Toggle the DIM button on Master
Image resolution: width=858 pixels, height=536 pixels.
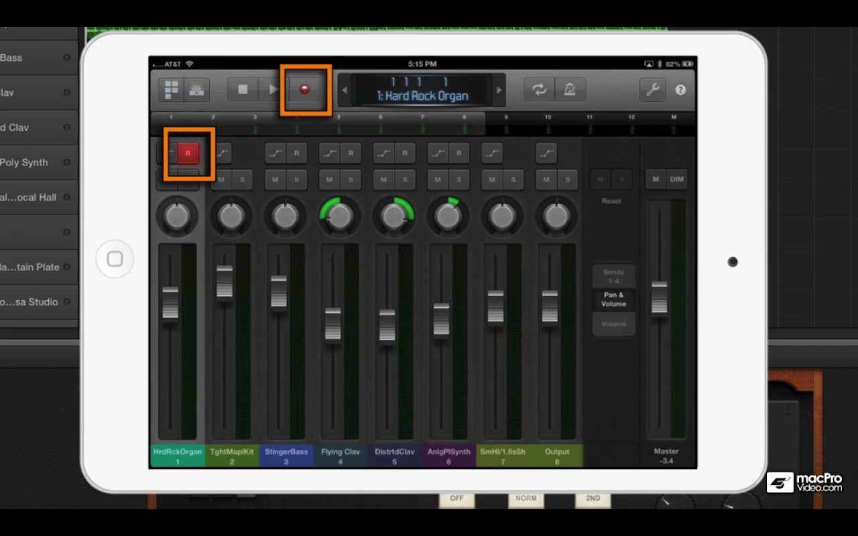[677, 180]
